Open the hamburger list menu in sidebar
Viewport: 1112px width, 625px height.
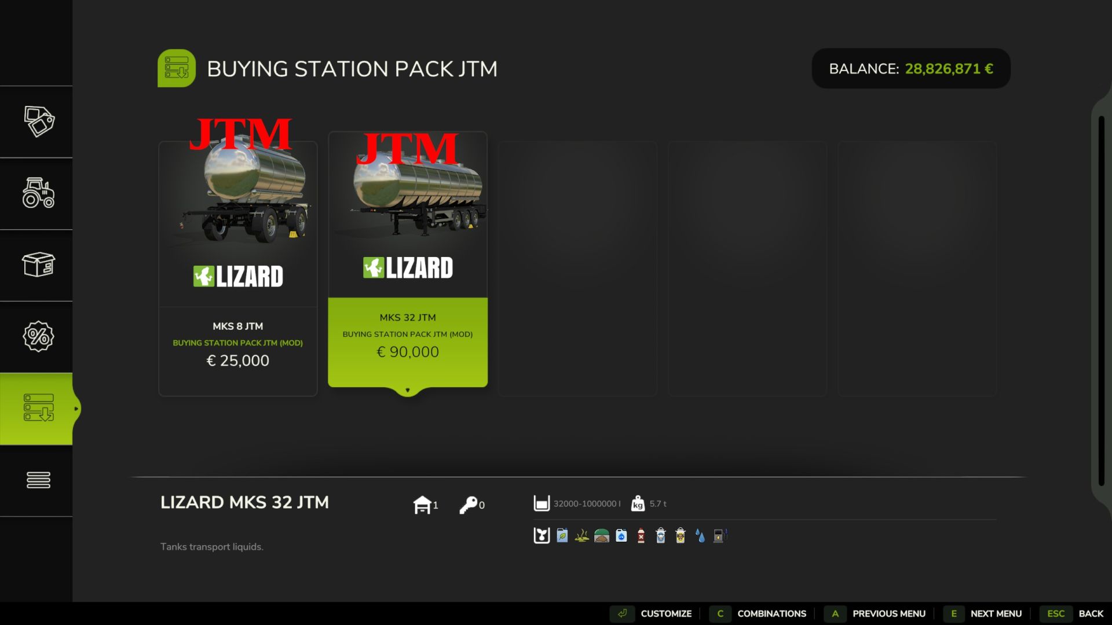[38, 480]
